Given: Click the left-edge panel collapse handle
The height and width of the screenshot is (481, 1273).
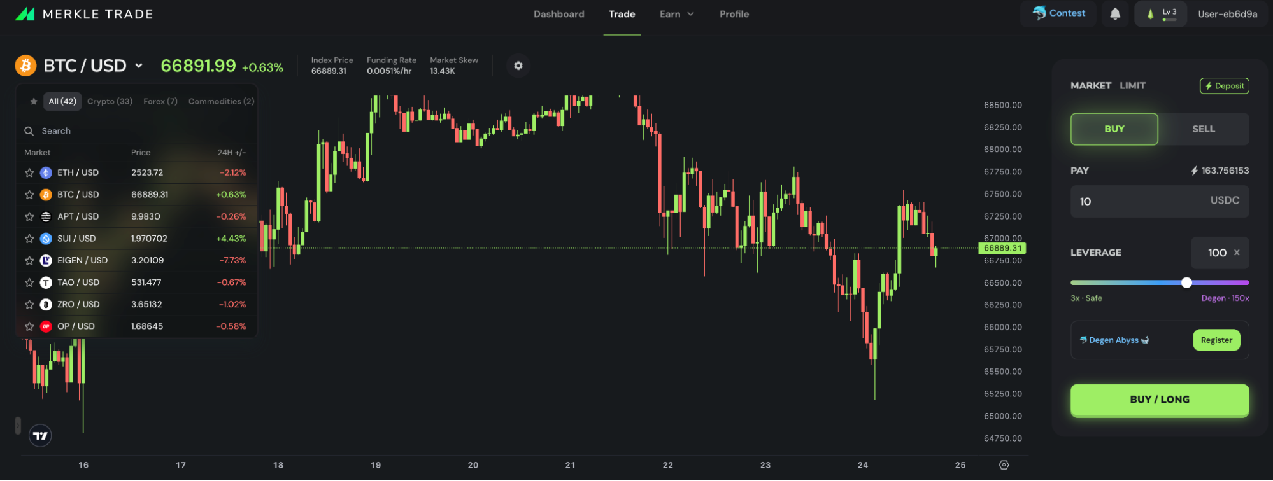Looking at the screenshot, I should [18, 426].
